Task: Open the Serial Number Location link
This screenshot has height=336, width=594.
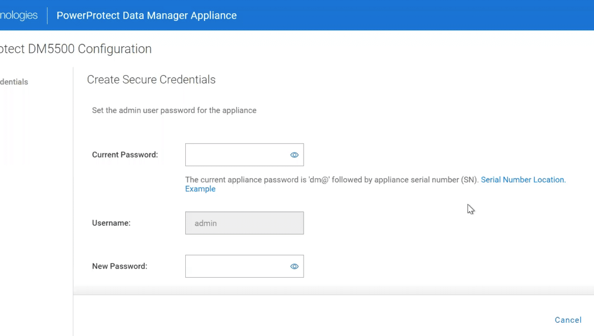Action: pyautogui.click(x=523, y=179)
